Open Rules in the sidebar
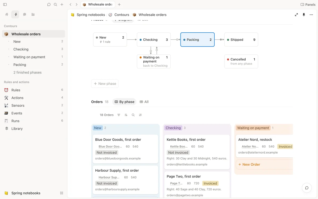 [33, 90]
